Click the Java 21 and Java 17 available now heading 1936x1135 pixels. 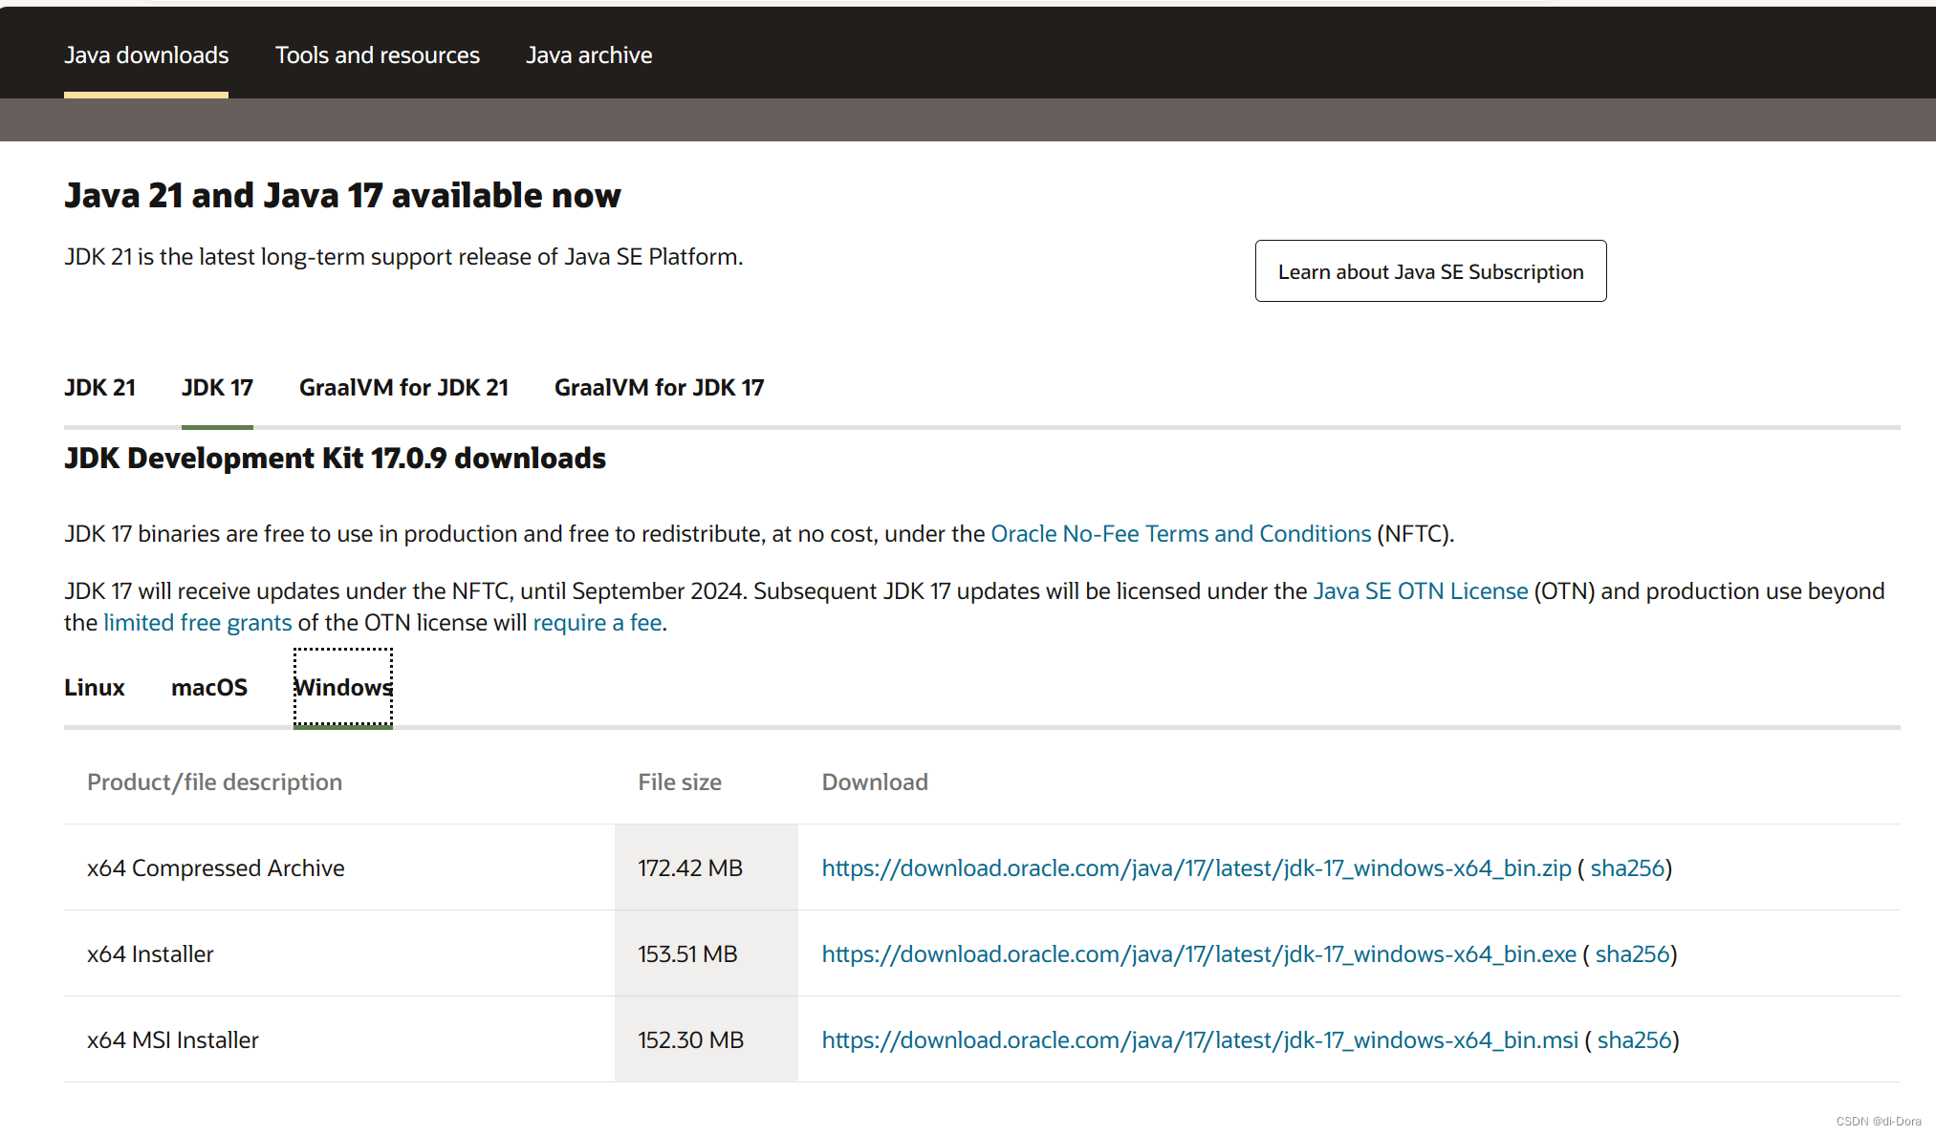click(342, 196)
